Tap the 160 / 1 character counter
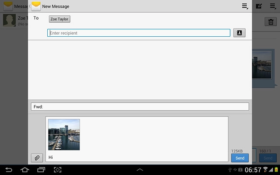 pyautogui.click(x=265, y=151)
